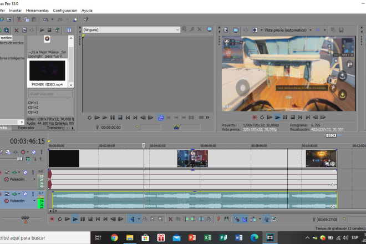Image resolution: width=366 pixels, height=244 pixels.
Task: Click the search media globe icon
Action: 6,30
